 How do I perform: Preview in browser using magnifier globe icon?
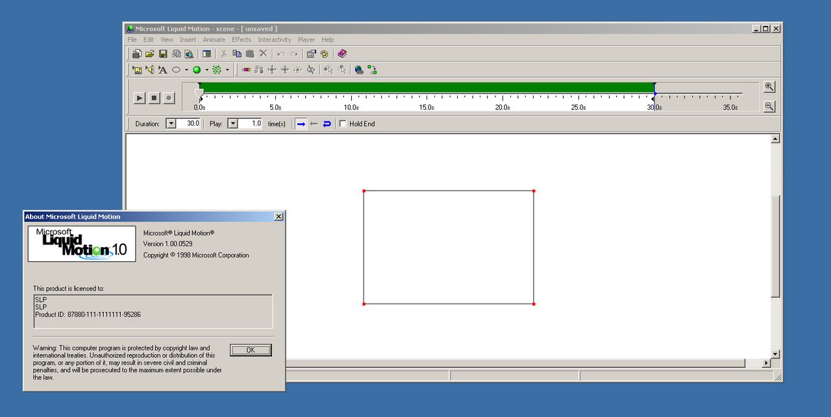[x=189, y=54]
